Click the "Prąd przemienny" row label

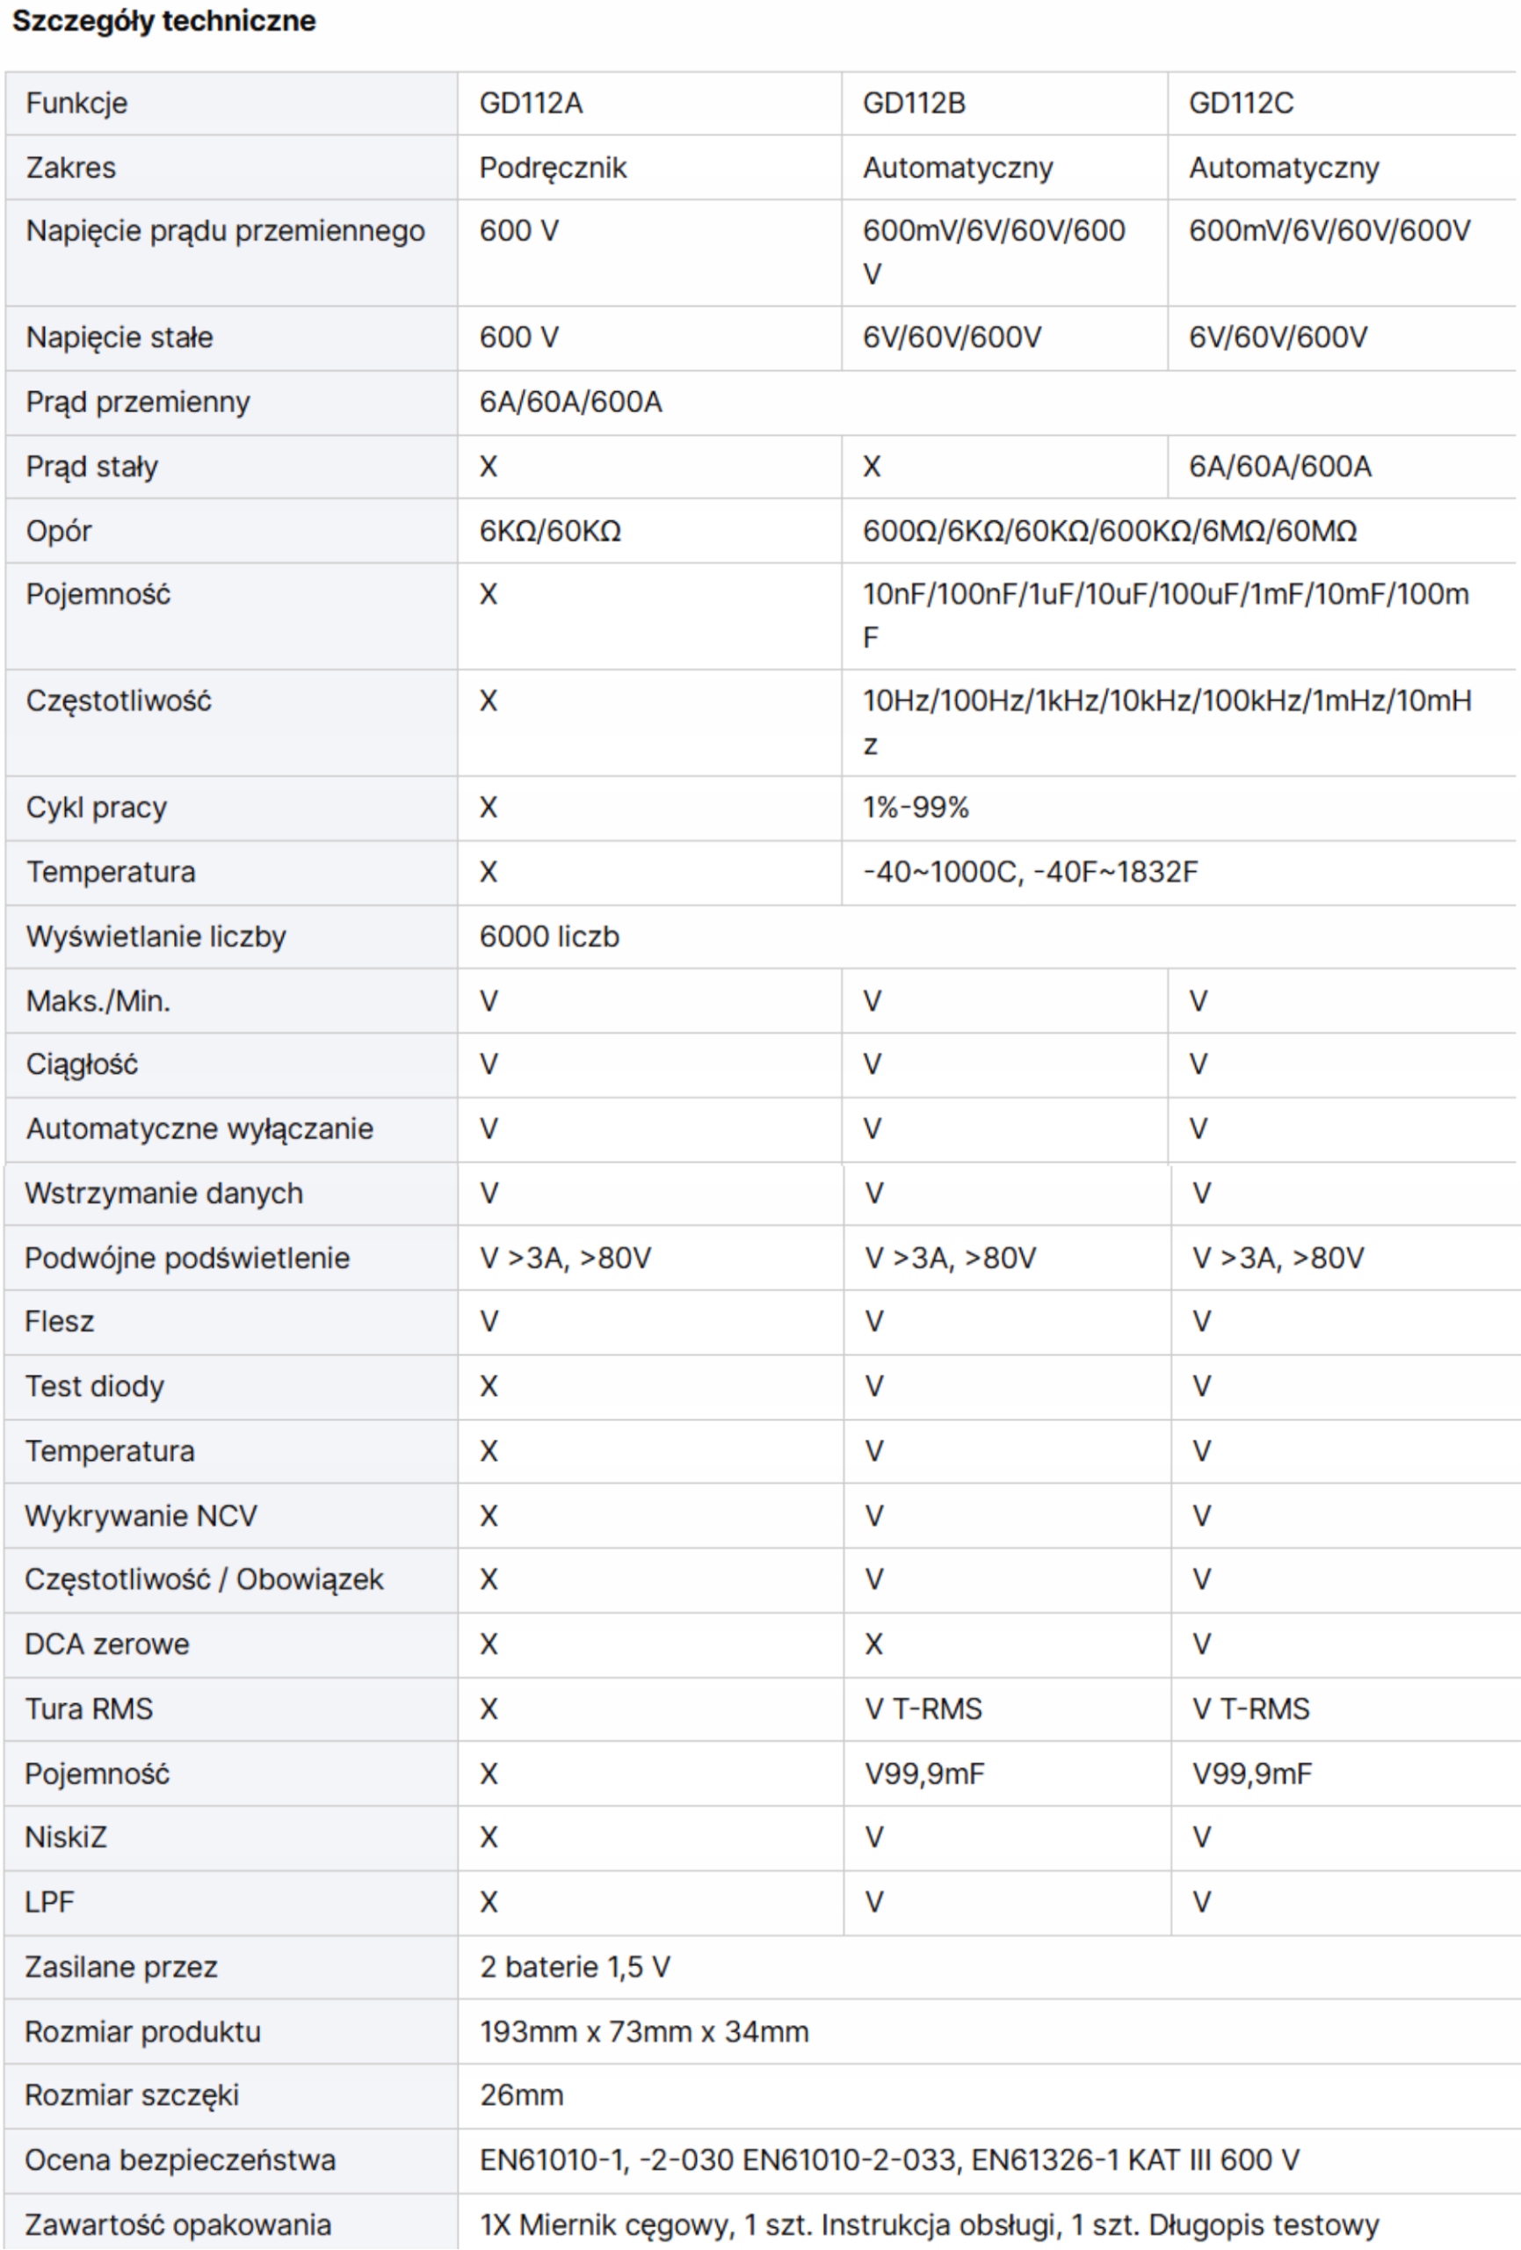point(137,402)
